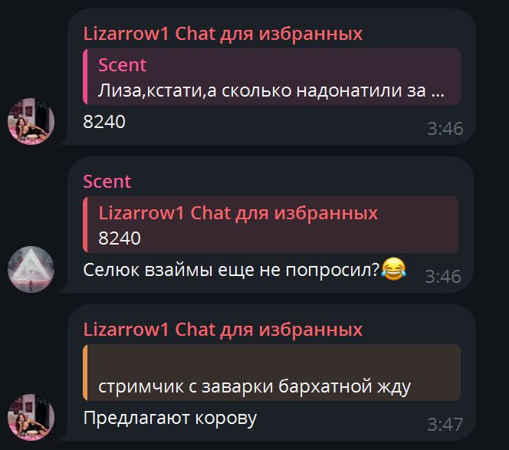Click 'Lizarrow1 Chat' name inside second quote
Viewport: 509px width, 450px height.
238,213
